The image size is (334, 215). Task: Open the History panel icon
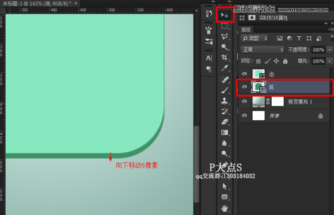coord(208,14)
